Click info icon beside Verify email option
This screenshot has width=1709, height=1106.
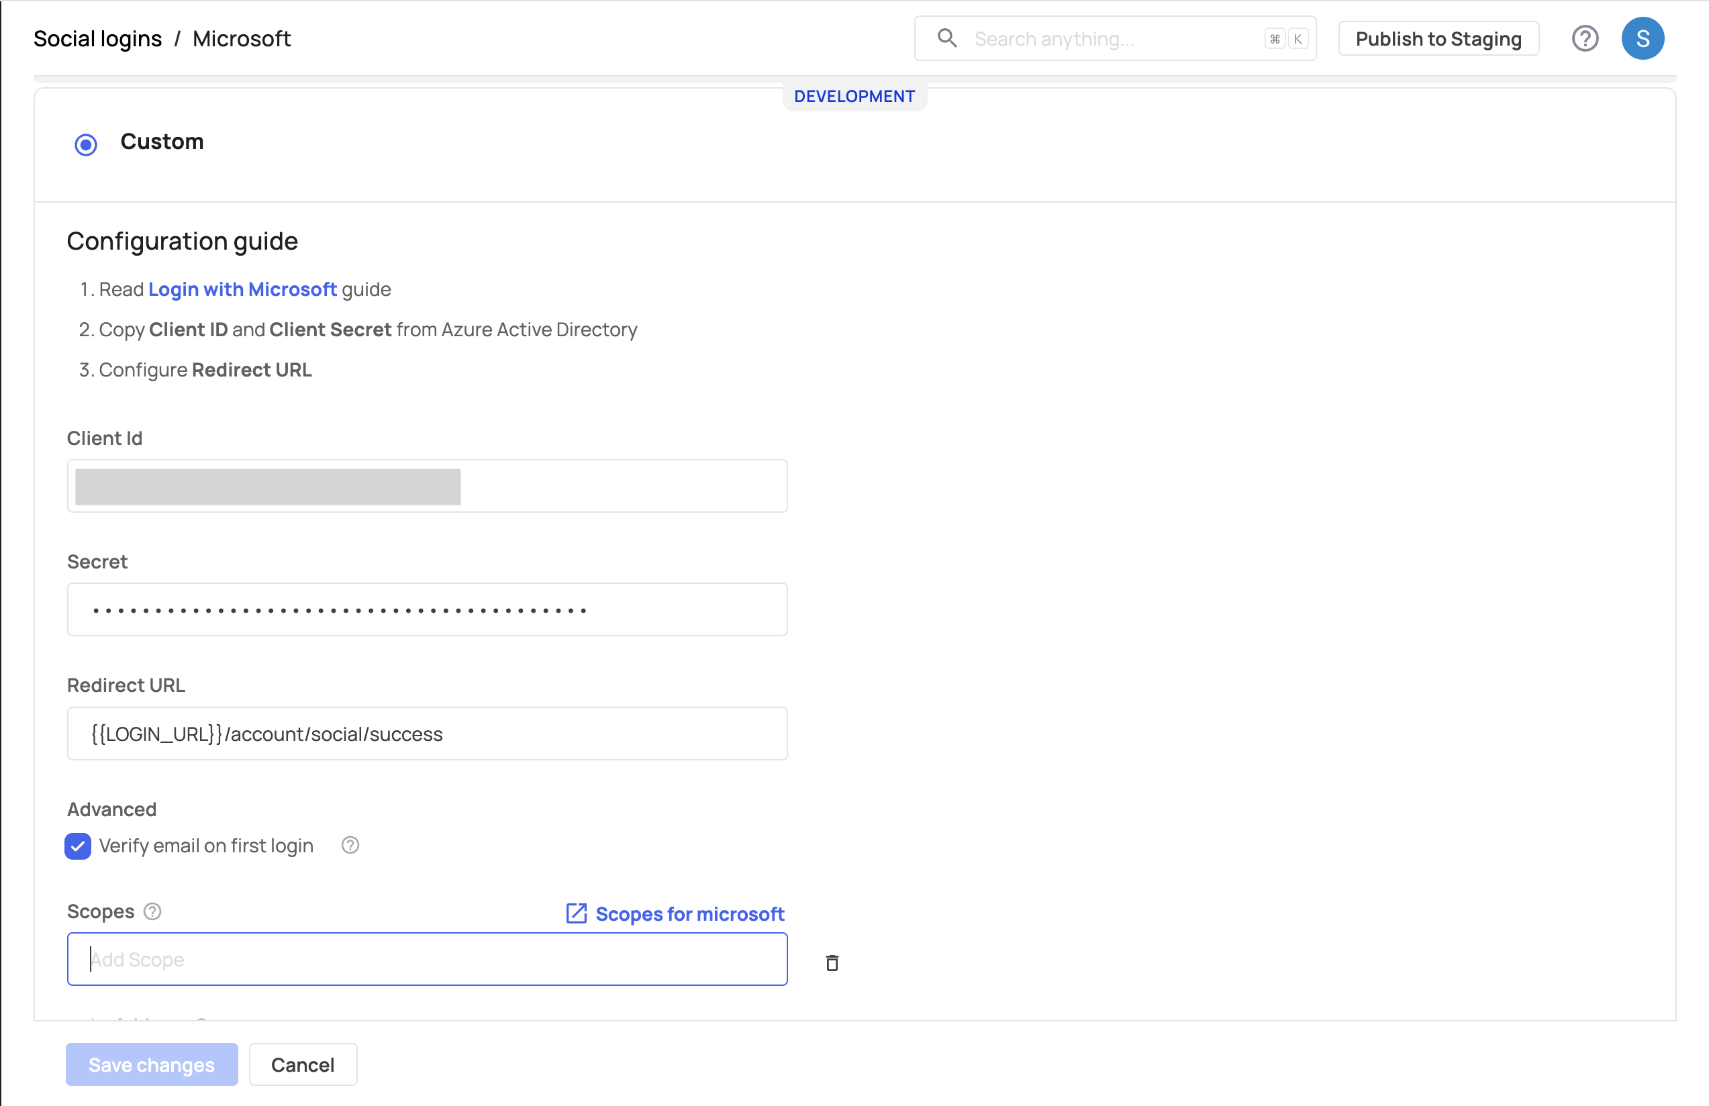pos(350,846)
